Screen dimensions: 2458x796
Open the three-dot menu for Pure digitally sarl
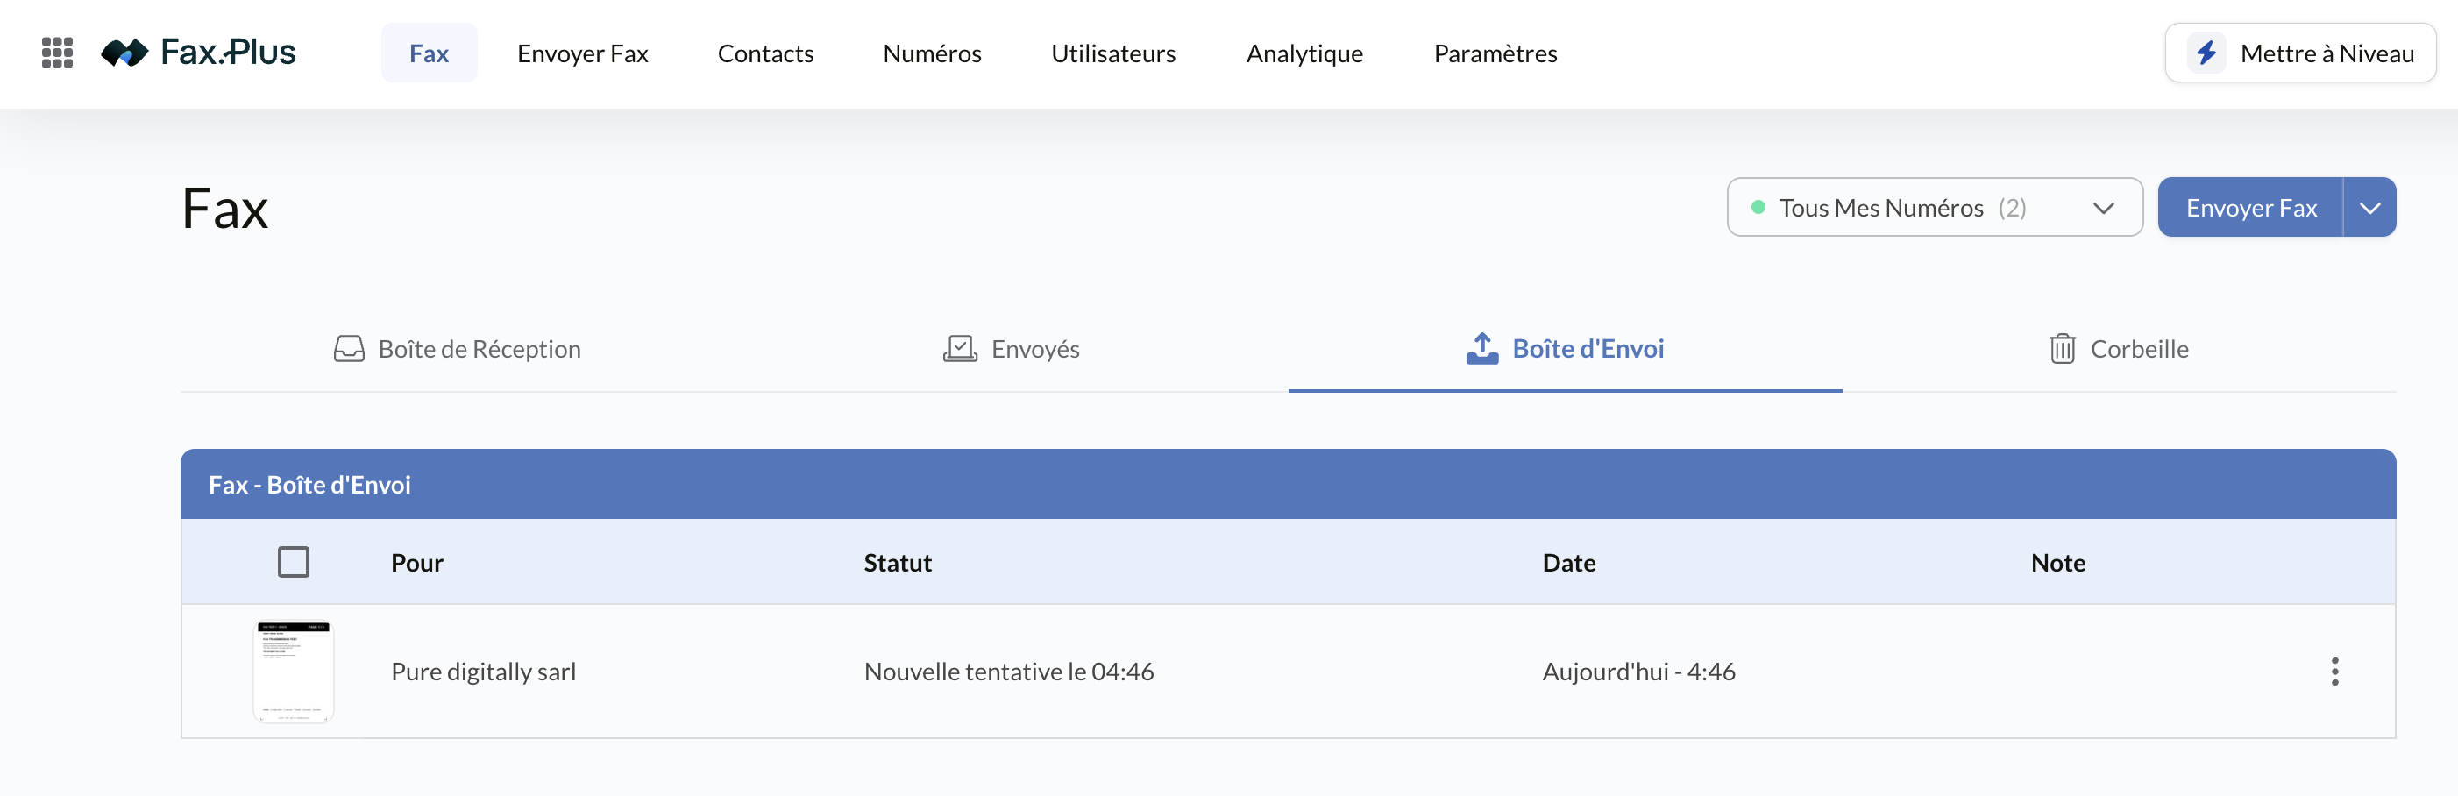[2334, 671]
